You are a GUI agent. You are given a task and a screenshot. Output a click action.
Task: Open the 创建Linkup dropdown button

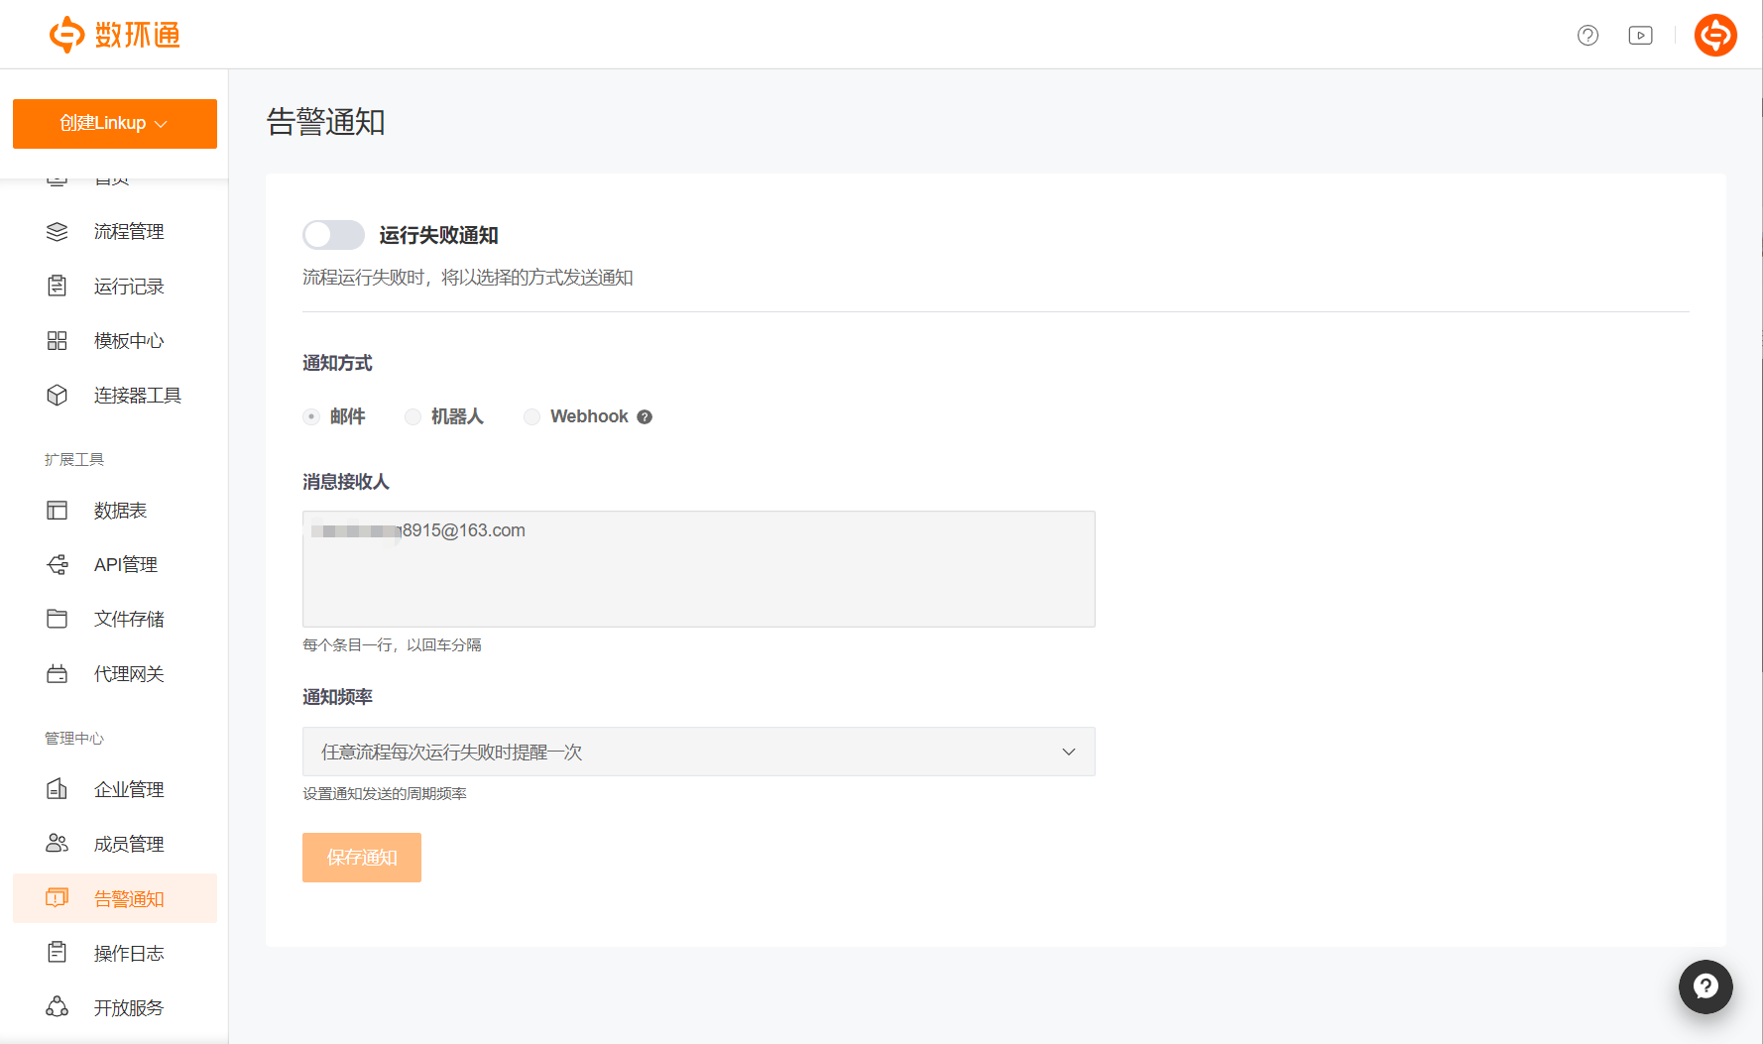[x=115, y=124]
